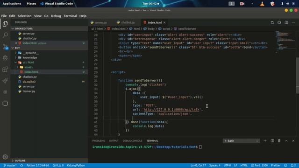Open the Debug view in activity bar
This screenshot has width=299, height=168.
(x=5, y=58)
